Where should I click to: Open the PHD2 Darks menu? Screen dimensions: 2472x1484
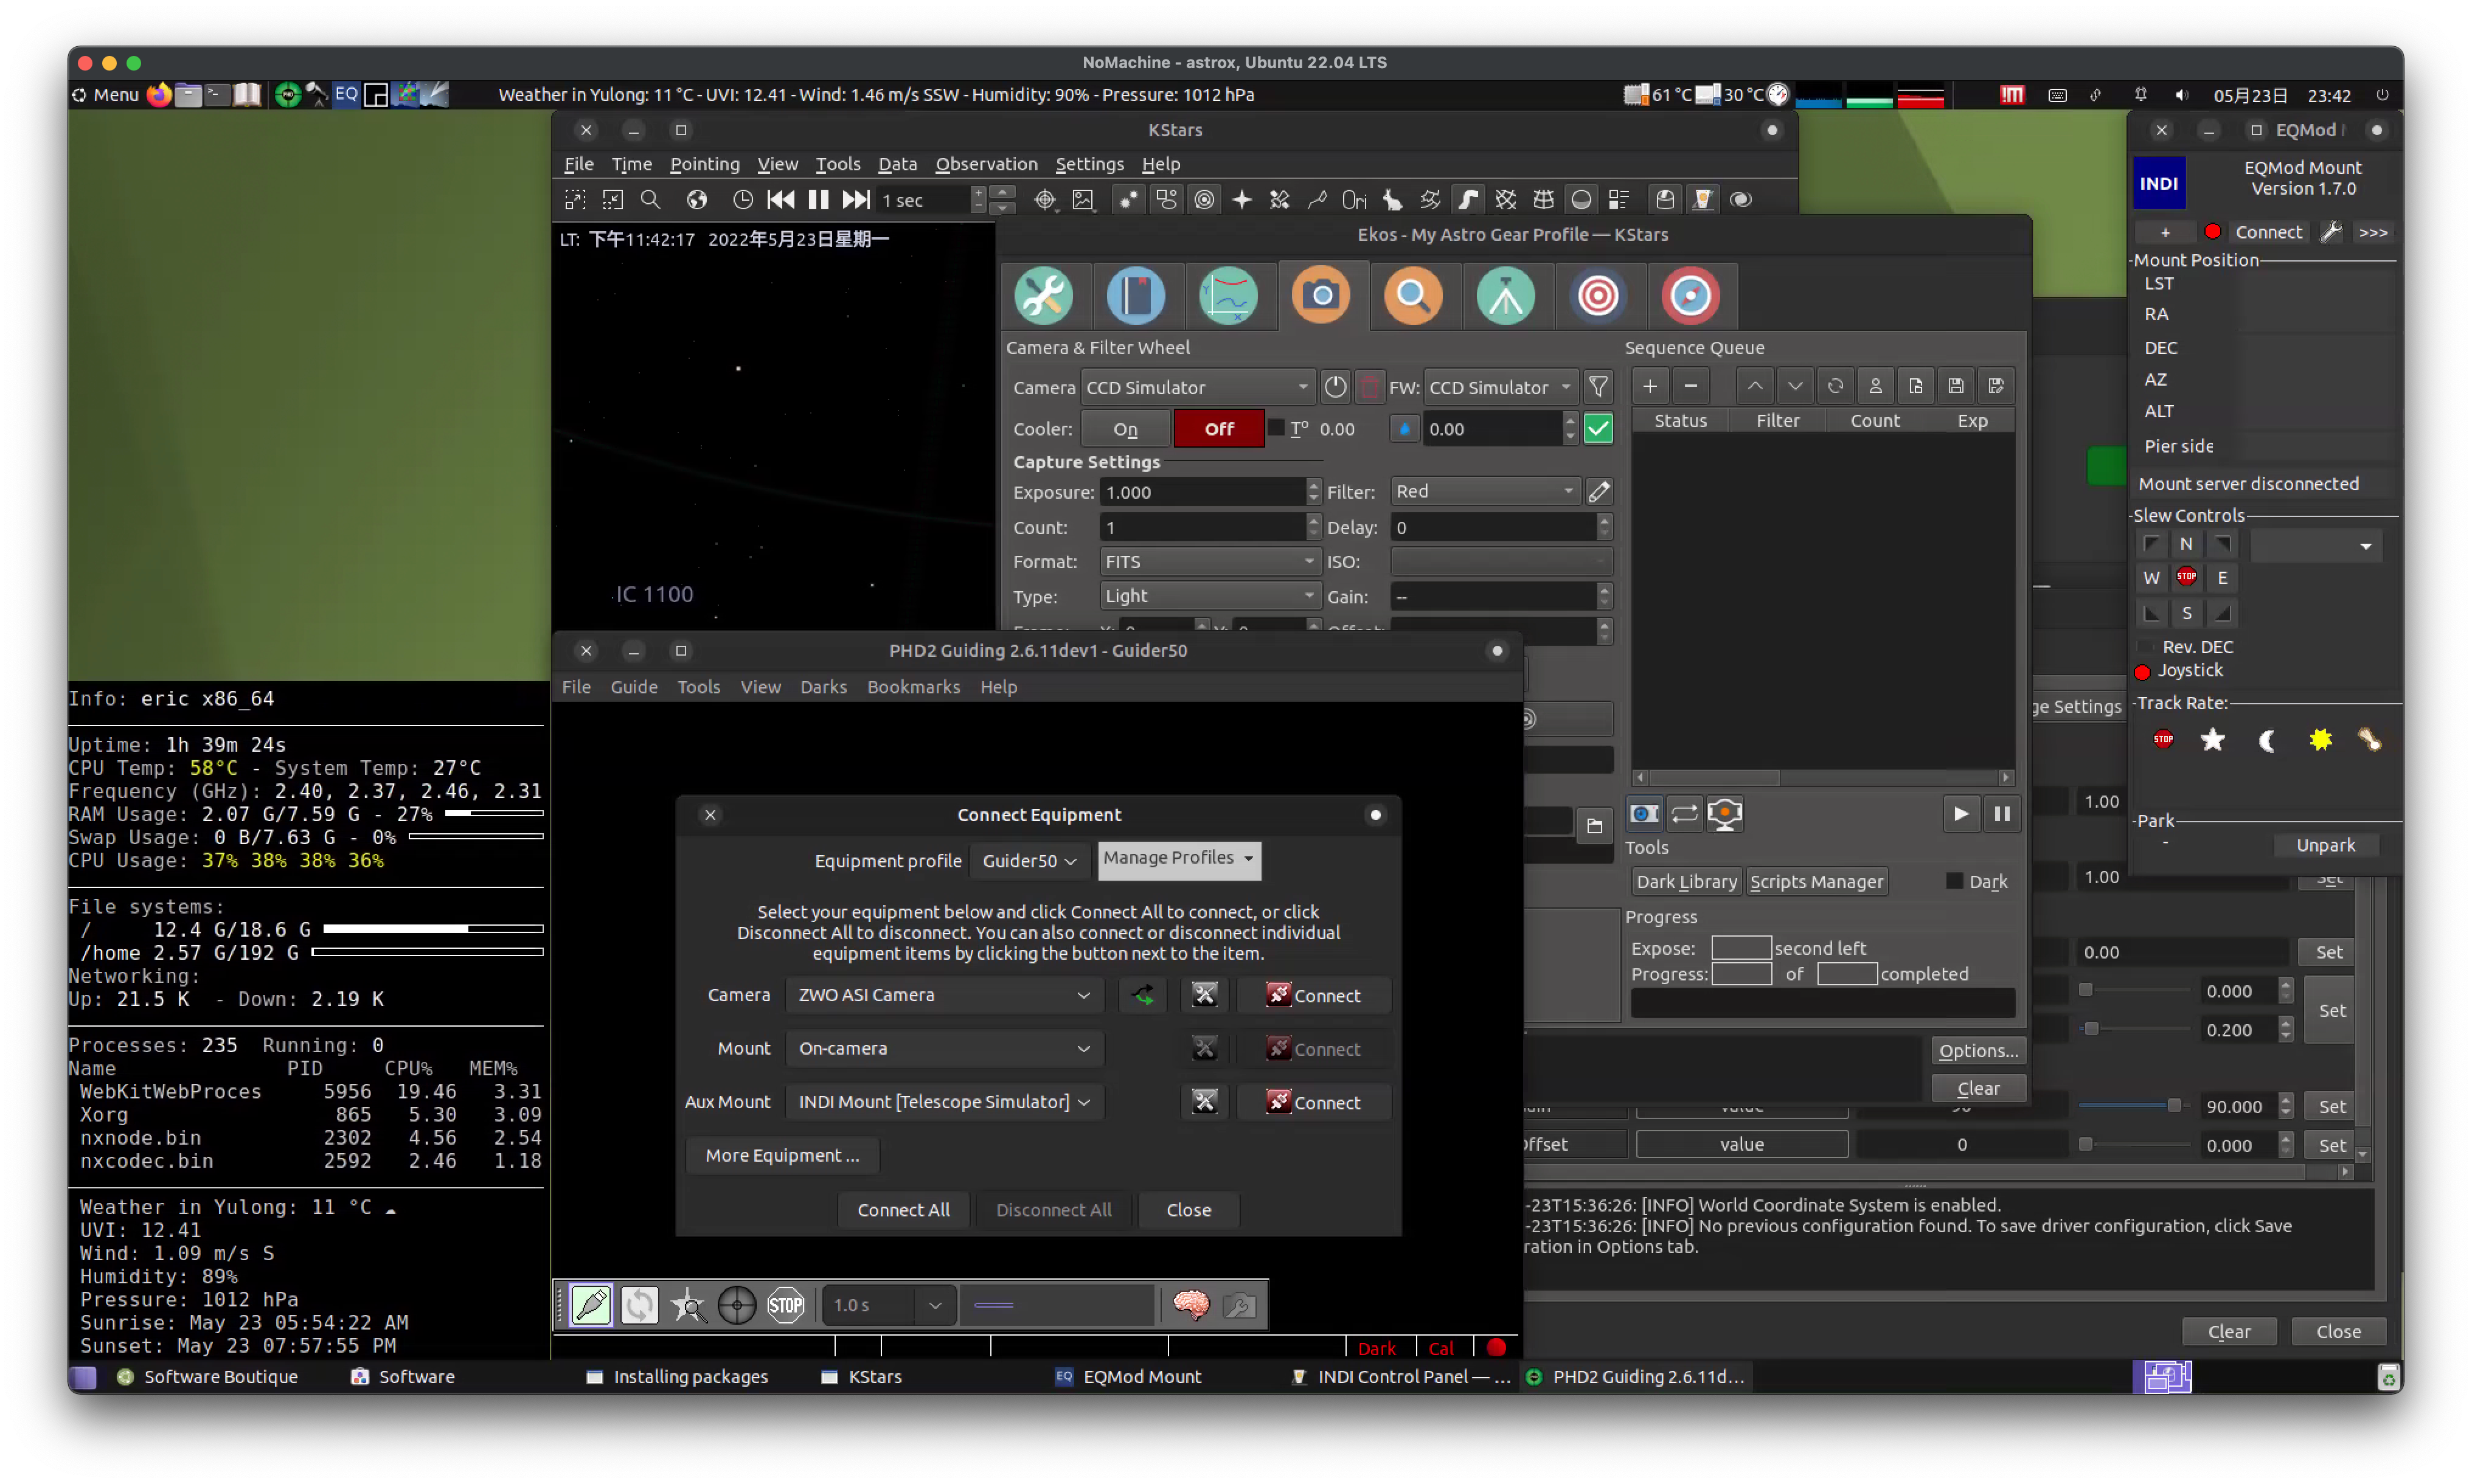click(x=823, y=687)
